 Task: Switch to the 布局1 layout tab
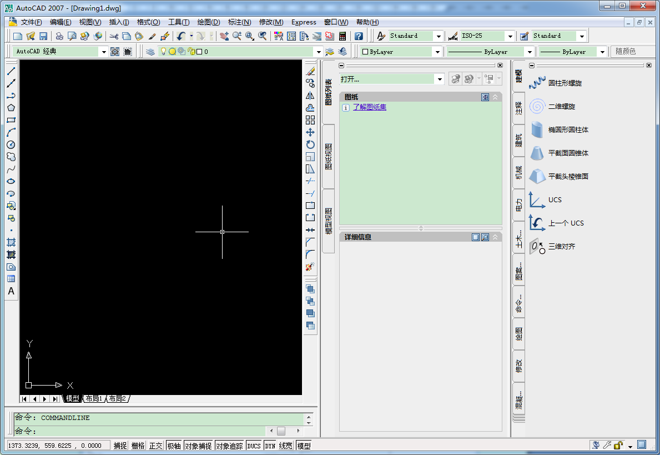click(94, 398)
